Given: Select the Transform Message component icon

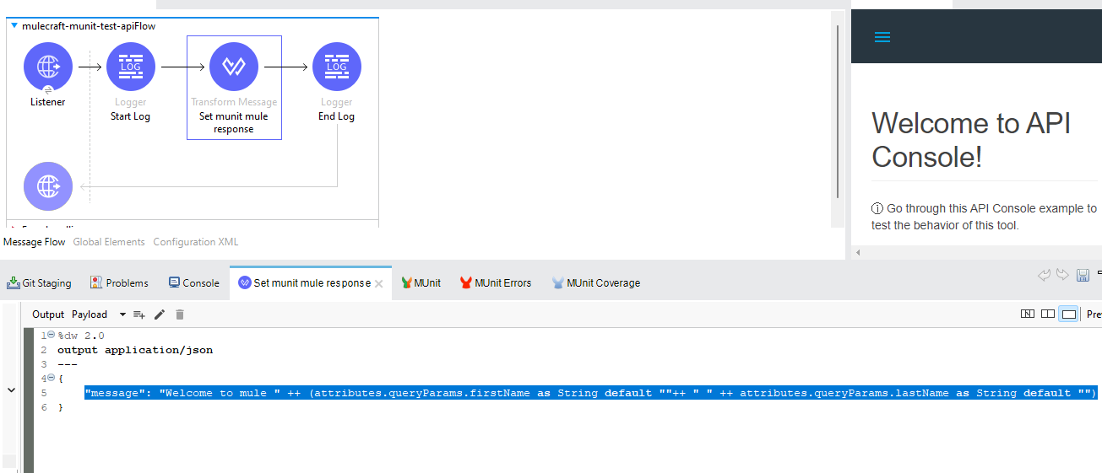Looking at the screenshot, I should (x=233, y=67).
